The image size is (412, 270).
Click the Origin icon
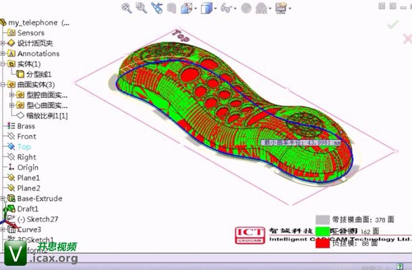click(11, 167)
